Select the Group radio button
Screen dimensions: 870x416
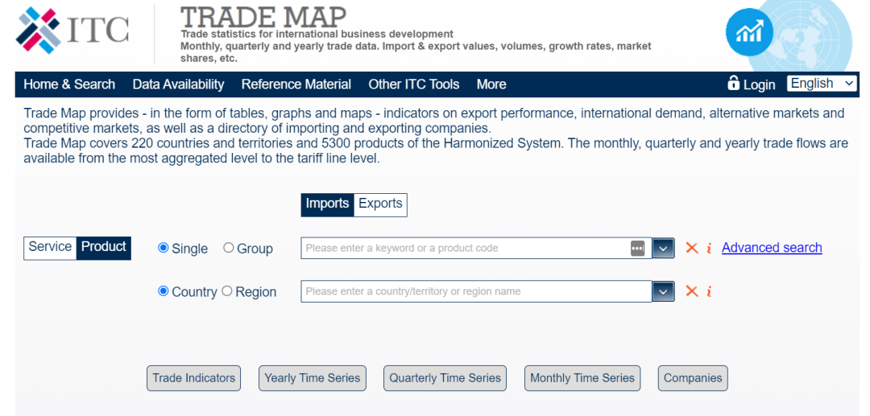(229, 249)
